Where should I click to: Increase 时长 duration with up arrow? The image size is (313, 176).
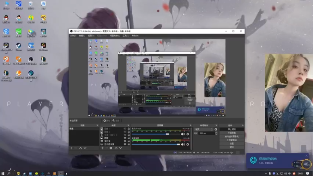click(216, 132)
